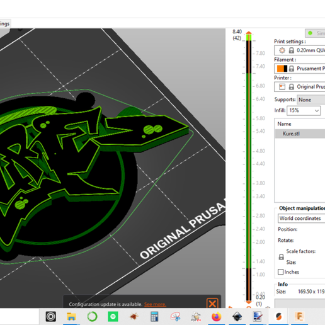Open the monitor with pen app in taskbar
Screen dimensions: 325x325
(258, 316)
